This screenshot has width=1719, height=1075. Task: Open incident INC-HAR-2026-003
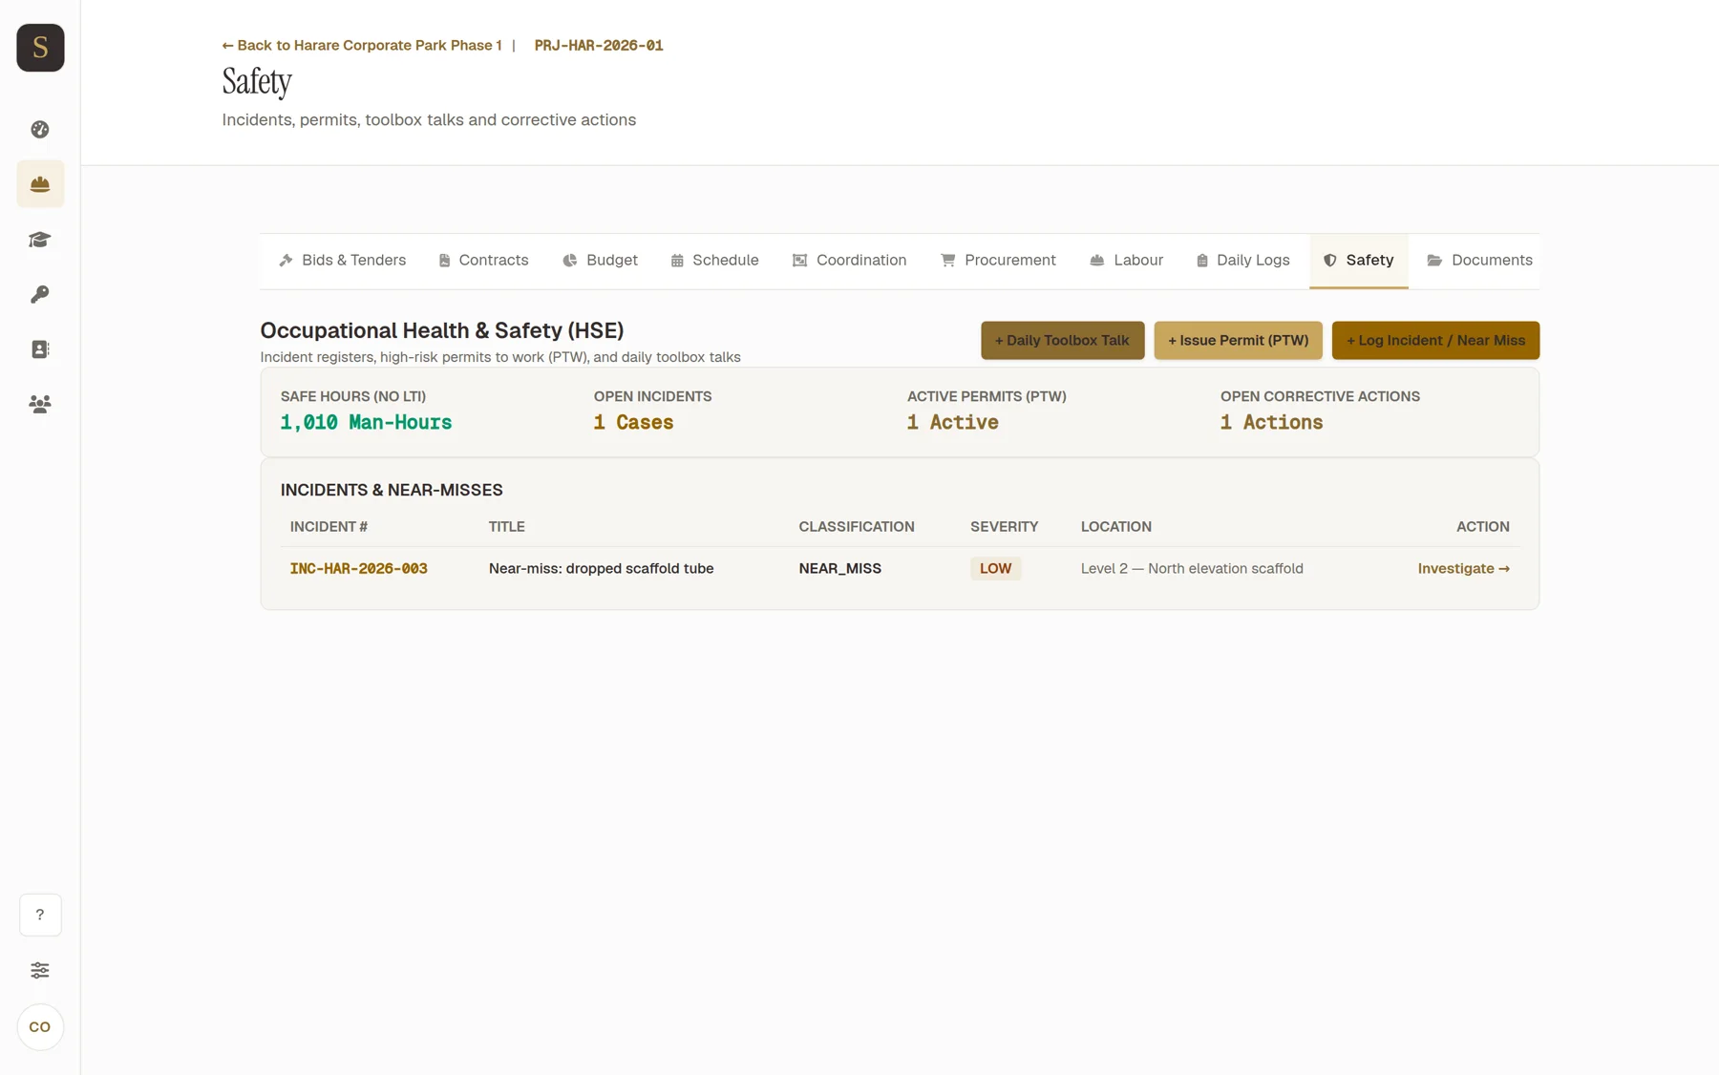[358, 569]
